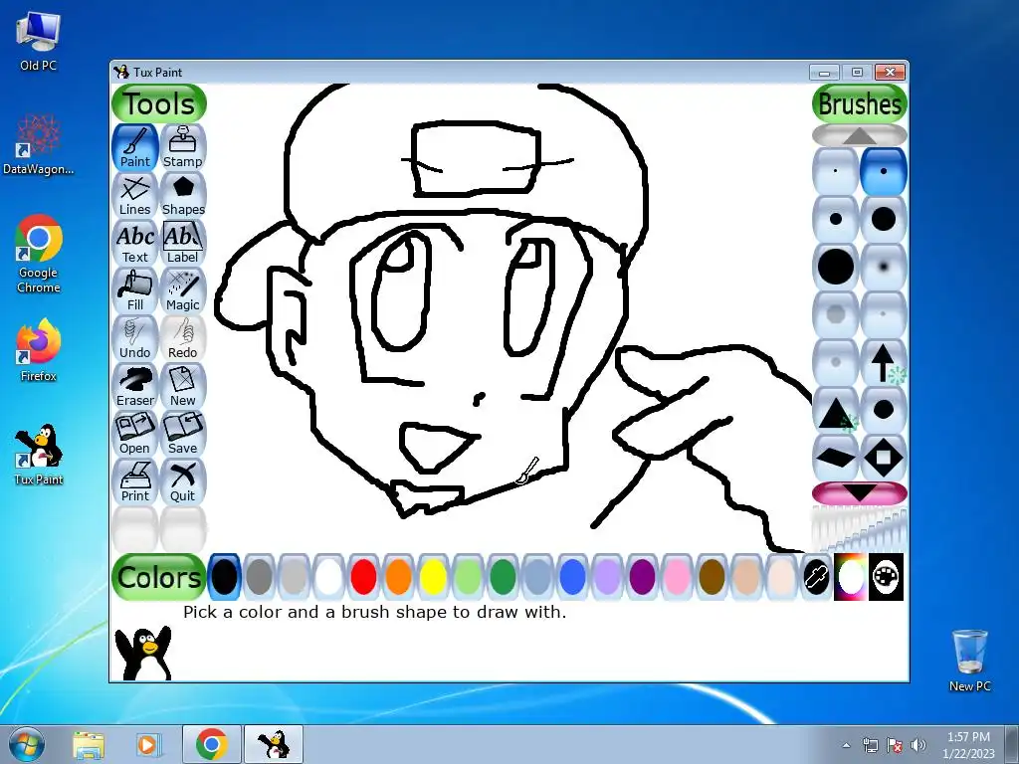Quit Tux Paint via Quit tool

[183, 481]
